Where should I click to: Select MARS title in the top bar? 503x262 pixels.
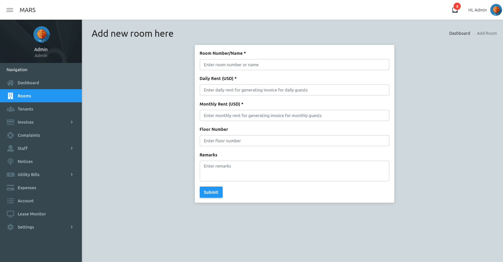(28, 10)
